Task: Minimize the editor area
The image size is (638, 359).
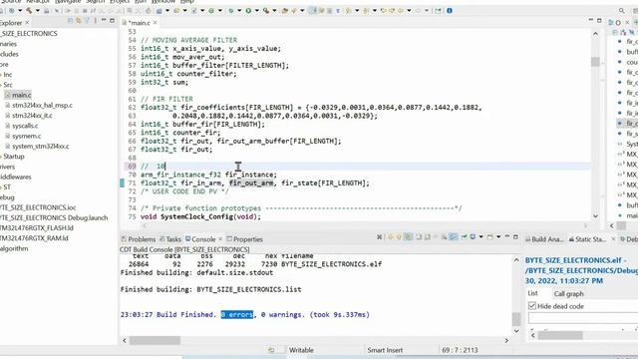Action: pos(591,20)
